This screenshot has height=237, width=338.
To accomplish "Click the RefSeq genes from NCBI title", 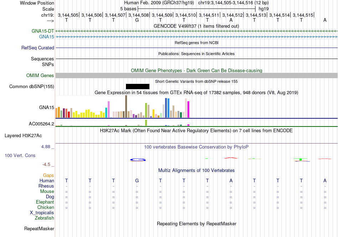I will pyautogui.click(x=197, y=43).
